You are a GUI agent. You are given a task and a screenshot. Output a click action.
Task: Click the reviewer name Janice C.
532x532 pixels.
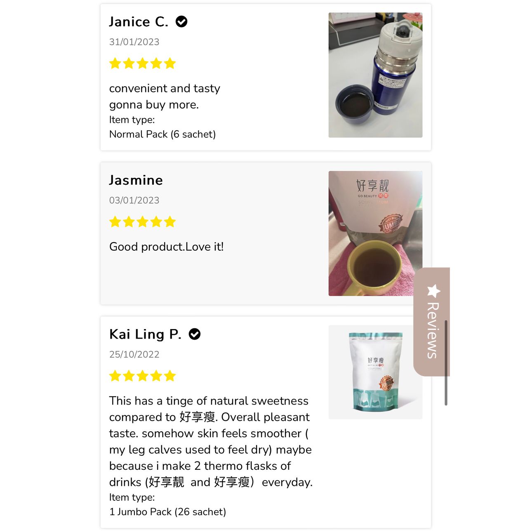point(139,21)
